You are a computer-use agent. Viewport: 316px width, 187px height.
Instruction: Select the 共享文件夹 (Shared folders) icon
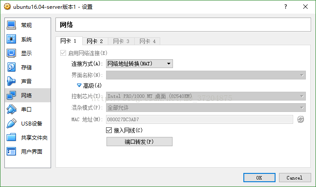pos(12,137)
